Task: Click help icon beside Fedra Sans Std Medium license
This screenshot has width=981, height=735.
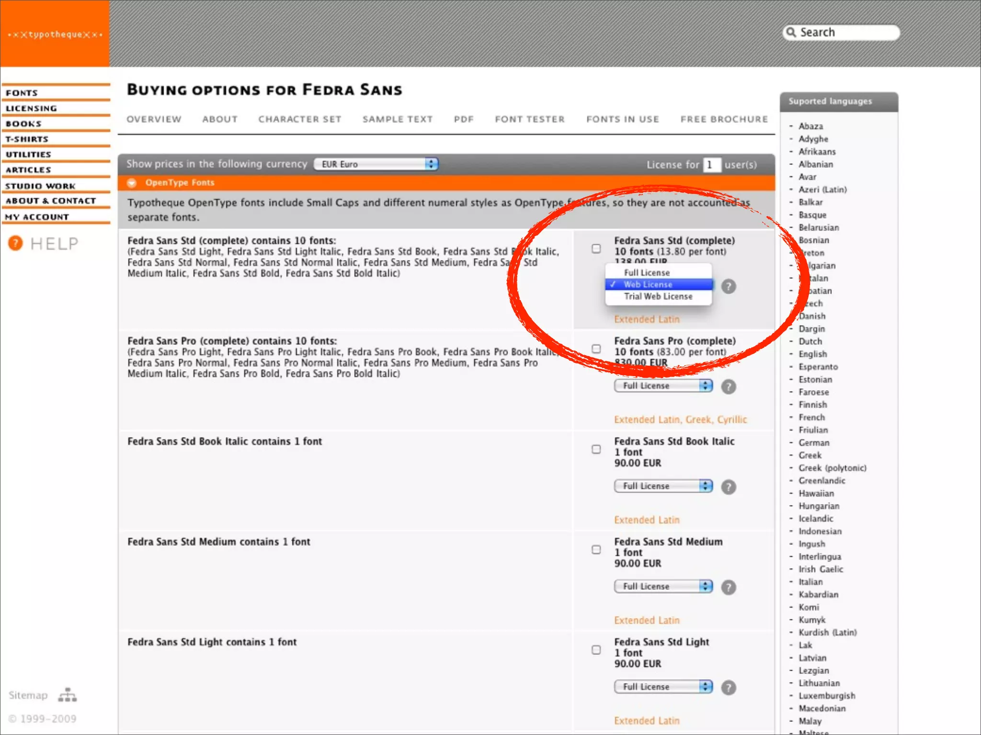Action: [x=729, y=587]
